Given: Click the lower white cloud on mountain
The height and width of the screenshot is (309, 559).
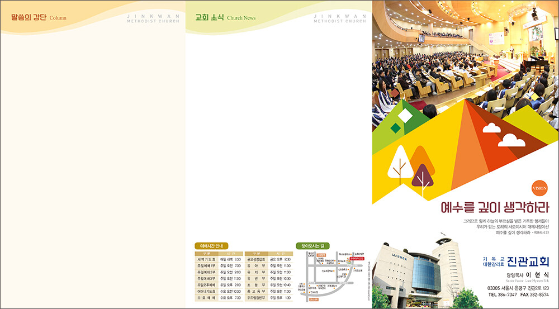Looking at the screenshot, I should tap(510, 140).
